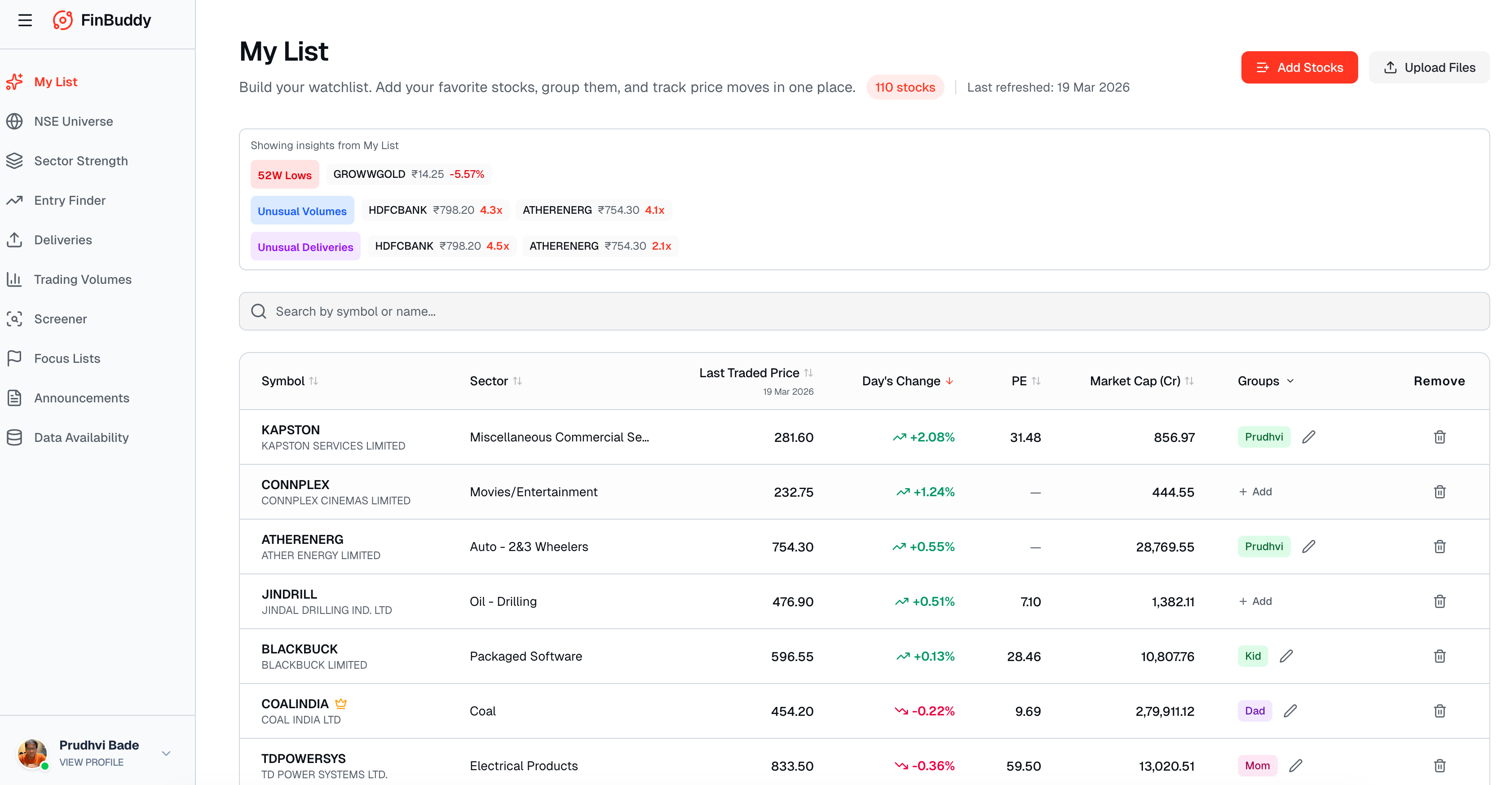This screenshot has width=1501, height=785.
Task: Open KAPSTON SERVICES LIMITED stock row
Action: pos(864,437)
